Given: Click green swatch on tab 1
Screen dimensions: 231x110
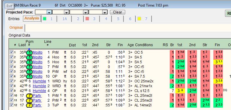Looking at the screenshot, I should [45, 19].
